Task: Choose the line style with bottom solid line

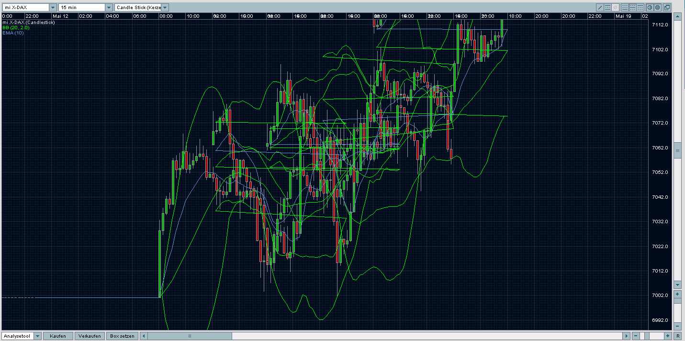Action: tap(625, 7)
